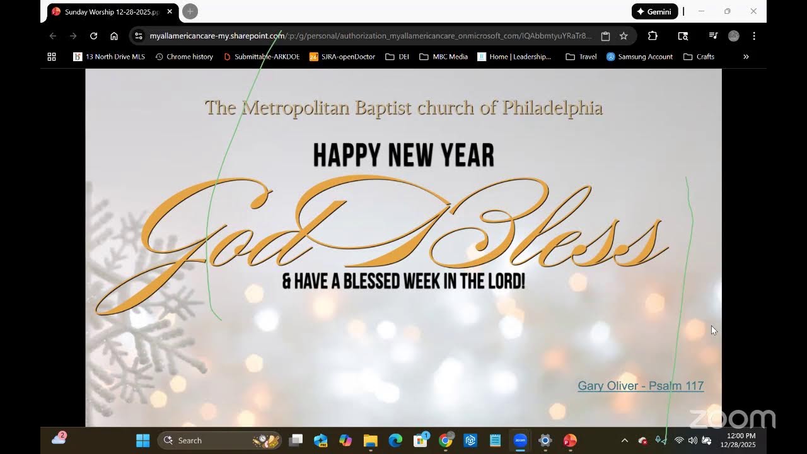This screenshot has width=807, height=454.
Task: Close the Sunday Worship tab
Action: [170, 11]
